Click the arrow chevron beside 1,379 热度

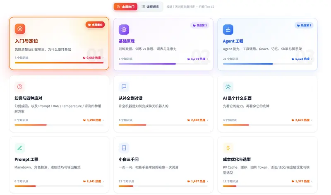(312, 181)
